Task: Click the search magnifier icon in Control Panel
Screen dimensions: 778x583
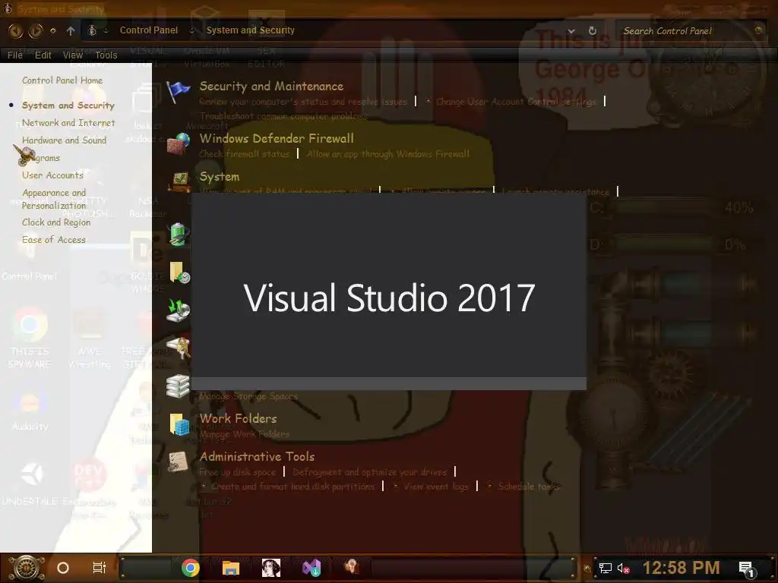Action: click(758, 30)
